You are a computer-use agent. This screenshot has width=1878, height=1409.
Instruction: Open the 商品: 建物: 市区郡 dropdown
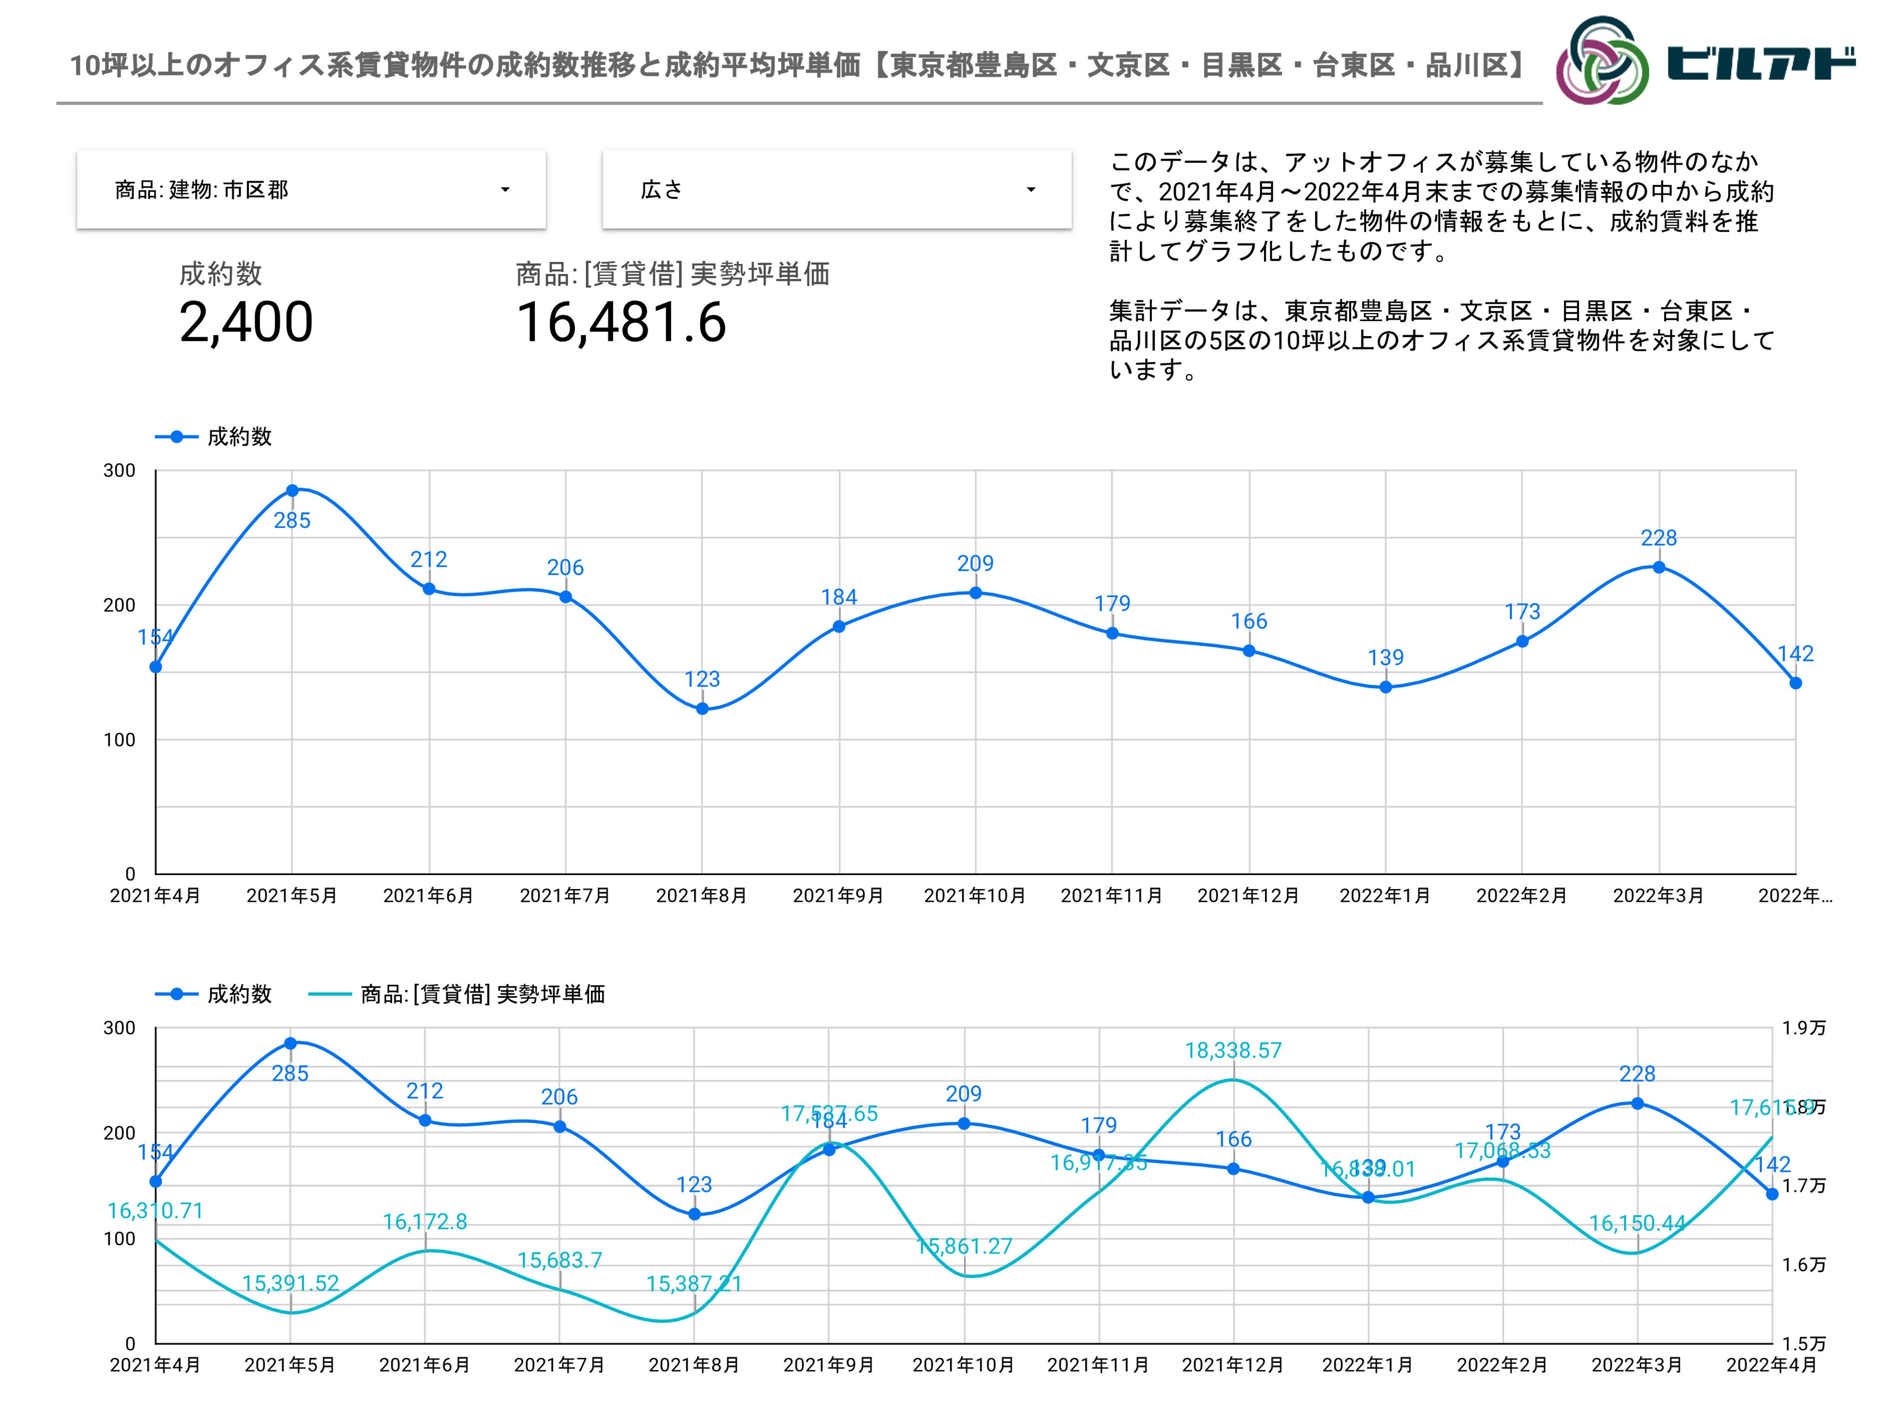pos(311,189)
